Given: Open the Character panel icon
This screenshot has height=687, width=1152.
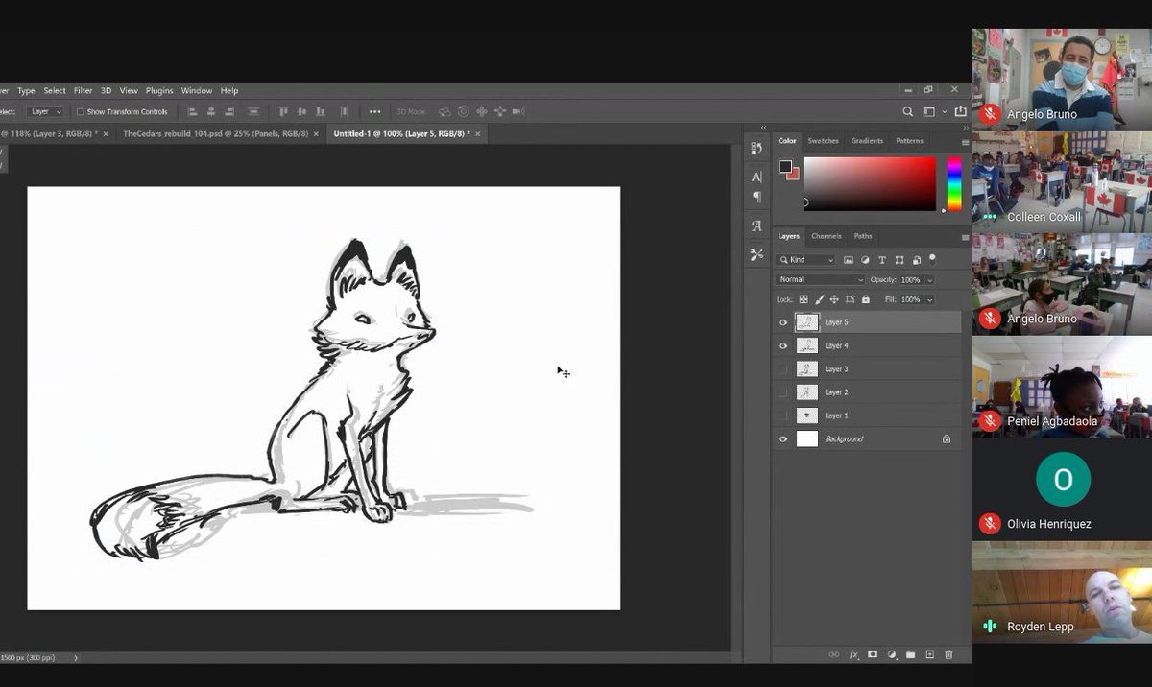Looking at the screenshot, I should click(x=756, y=177).
